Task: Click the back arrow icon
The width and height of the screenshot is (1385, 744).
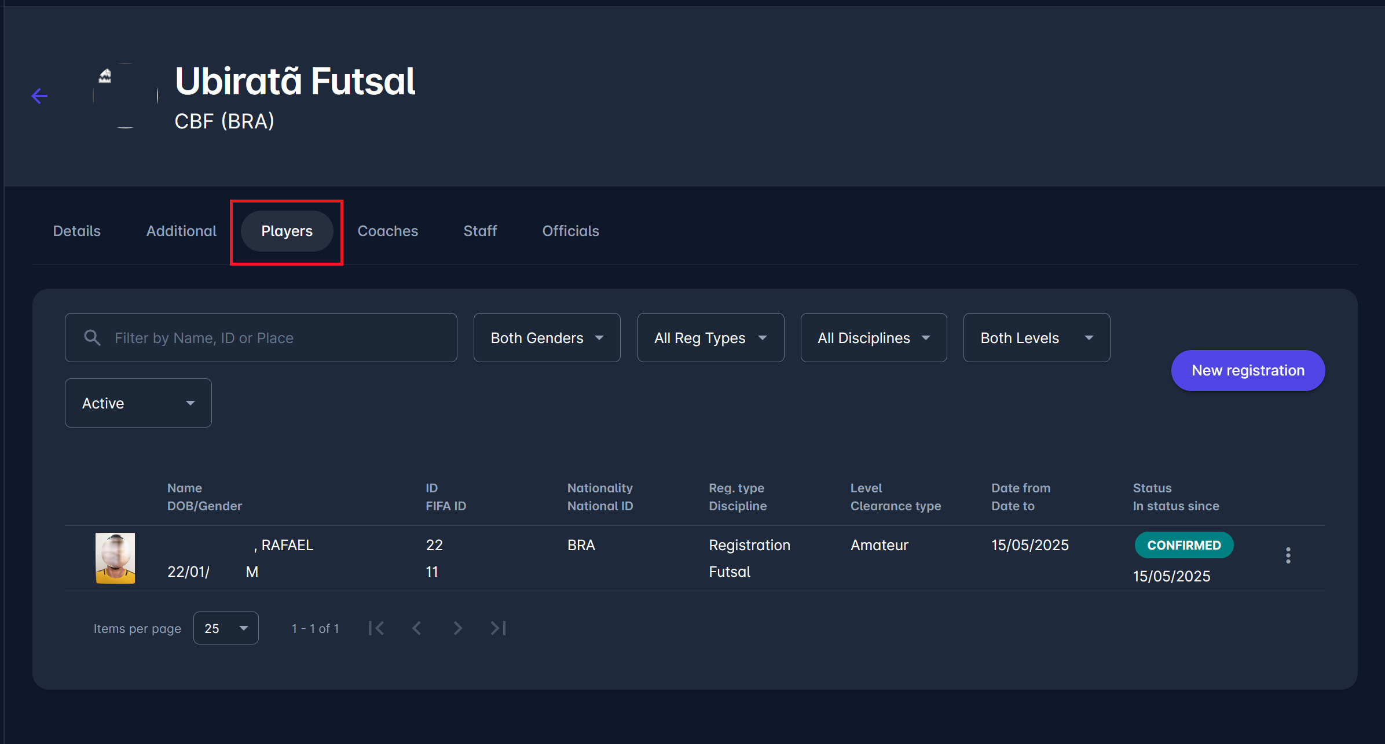Action: tap(39, 96)
